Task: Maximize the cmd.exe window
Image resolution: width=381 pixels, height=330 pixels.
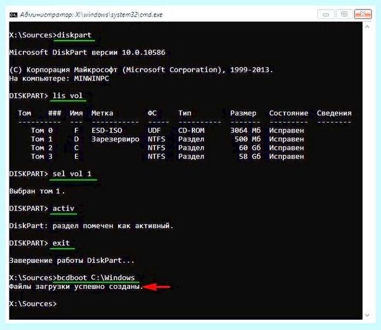Action: pos(344,15)
